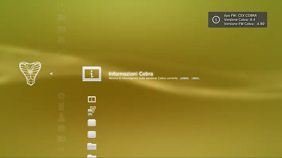Select the faded clock icon
Screen dimensions: 282x158
61,95
